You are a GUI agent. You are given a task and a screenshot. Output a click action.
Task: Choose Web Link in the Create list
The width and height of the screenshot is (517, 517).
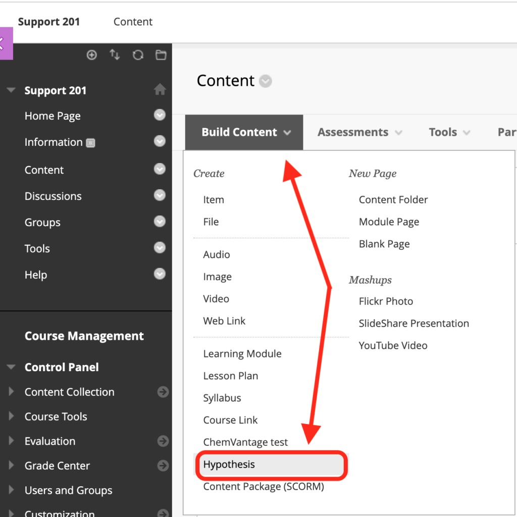pyautogui.click(x=224, y=321)
